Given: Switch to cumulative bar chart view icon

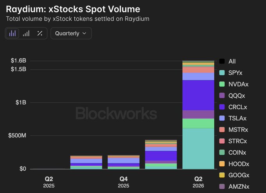Looking at the screenshot, I should click(x=26, y=33).
